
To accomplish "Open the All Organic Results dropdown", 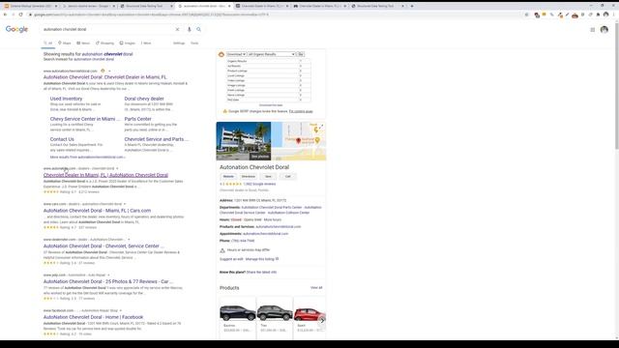I will coord(271,54).
